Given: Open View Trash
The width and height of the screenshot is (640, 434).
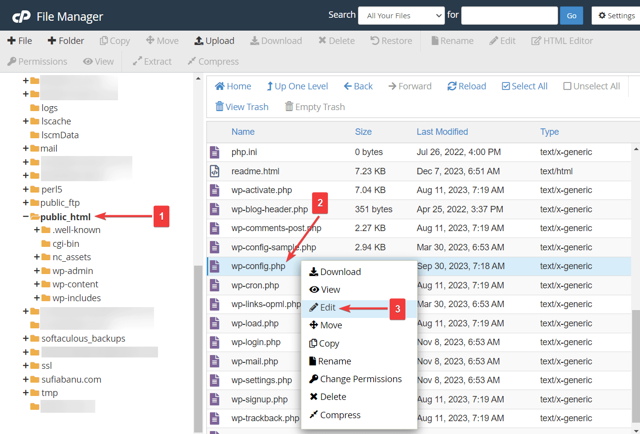Looking at the screenshot, I should click(x=241, y=107).
